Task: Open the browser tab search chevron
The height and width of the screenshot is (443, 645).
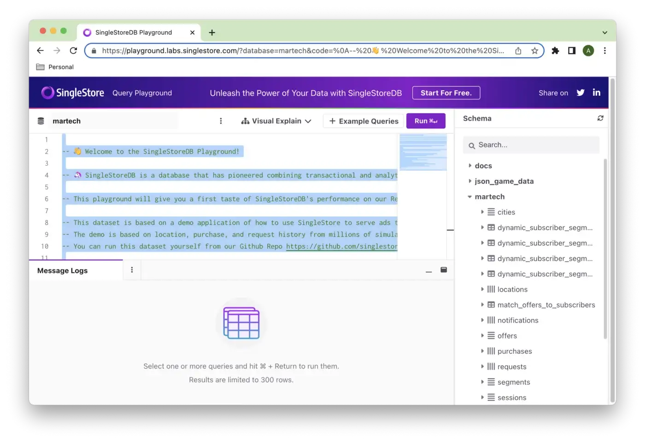Action: [x=605, y=33]
